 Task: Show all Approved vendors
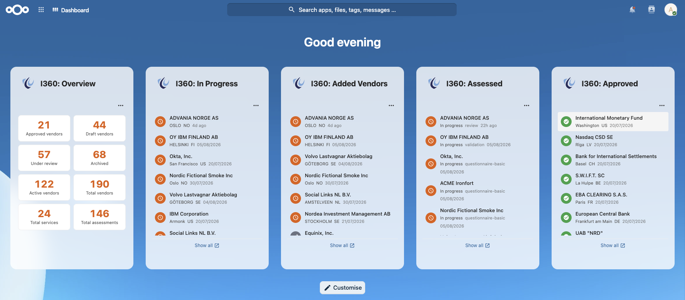coord(613,246)
